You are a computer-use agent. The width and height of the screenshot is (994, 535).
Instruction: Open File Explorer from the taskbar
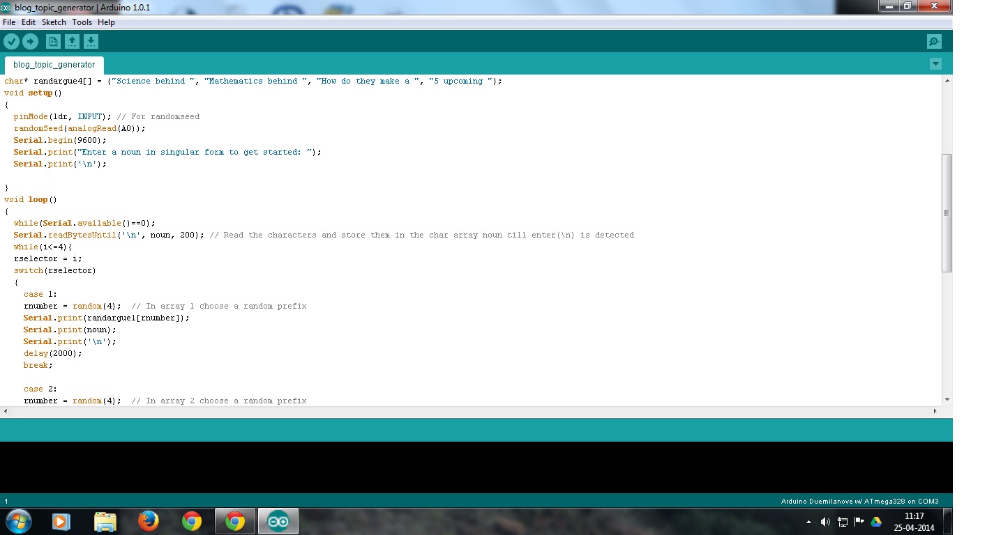click(105, 520)
